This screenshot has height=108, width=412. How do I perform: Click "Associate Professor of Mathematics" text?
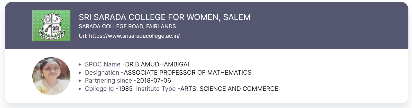[x=188, y=73]
